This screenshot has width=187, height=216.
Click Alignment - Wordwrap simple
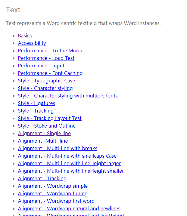53,186
